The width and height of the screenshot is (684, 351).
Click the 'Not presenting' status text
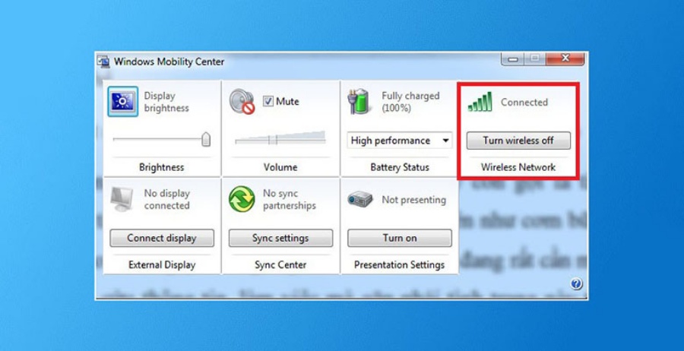(414, 200)
